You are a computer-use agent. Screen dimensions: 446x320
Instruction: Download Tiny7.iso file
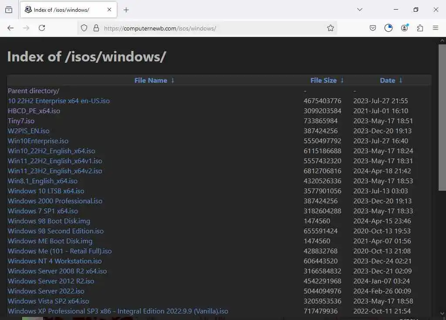tap(21, 121)
